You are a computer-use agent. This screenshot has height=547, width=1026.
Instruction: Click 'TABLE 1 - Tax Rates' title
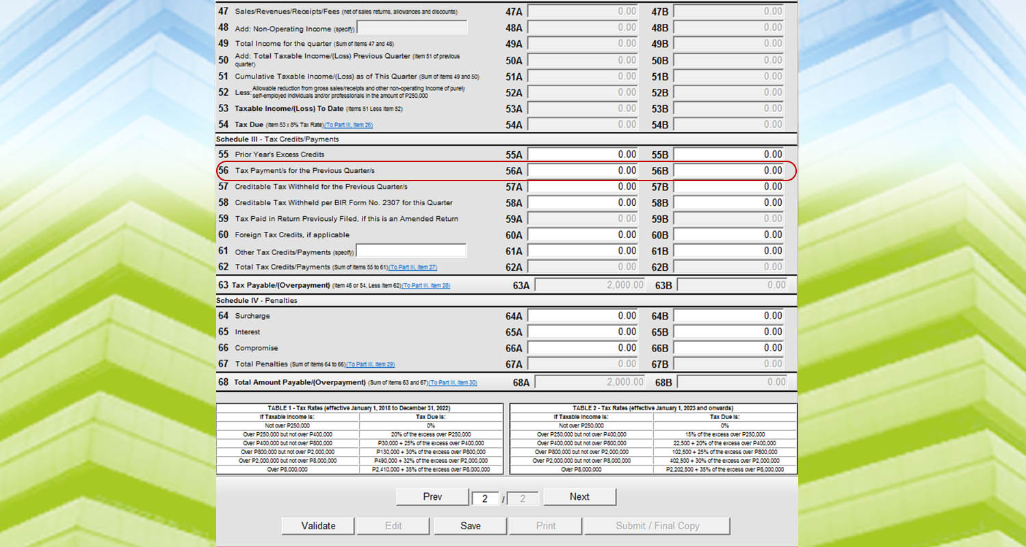point(359,408)
